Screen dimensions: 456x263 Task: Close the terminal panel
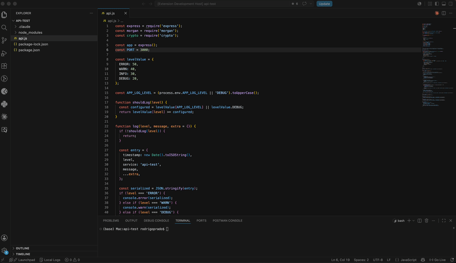tap(451, 221)
